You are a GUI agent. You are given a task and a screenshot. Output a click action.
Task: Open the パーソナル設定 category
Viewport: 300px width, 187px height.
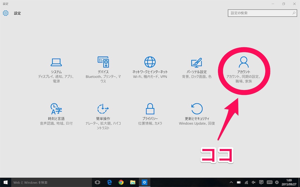coord(197,68)
